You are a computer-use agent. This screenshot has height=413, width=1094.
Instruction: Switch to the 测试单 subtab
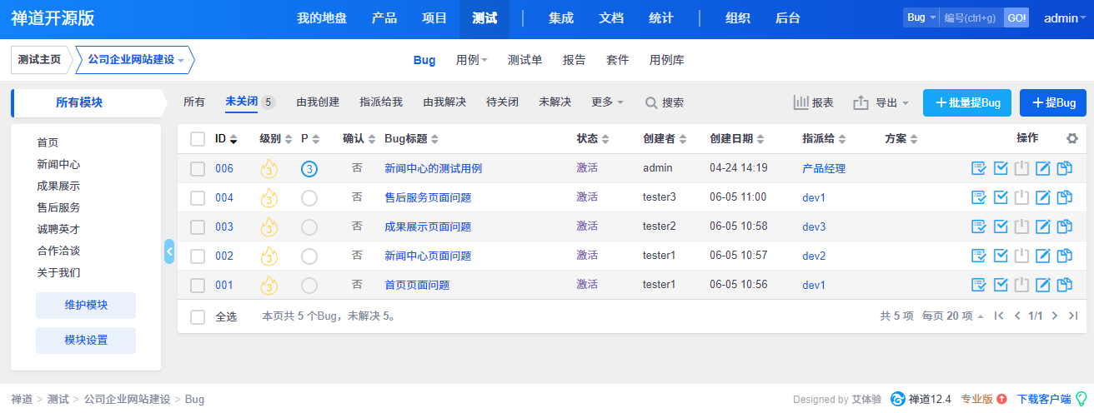pyautogui.click(x=525, y=60)
